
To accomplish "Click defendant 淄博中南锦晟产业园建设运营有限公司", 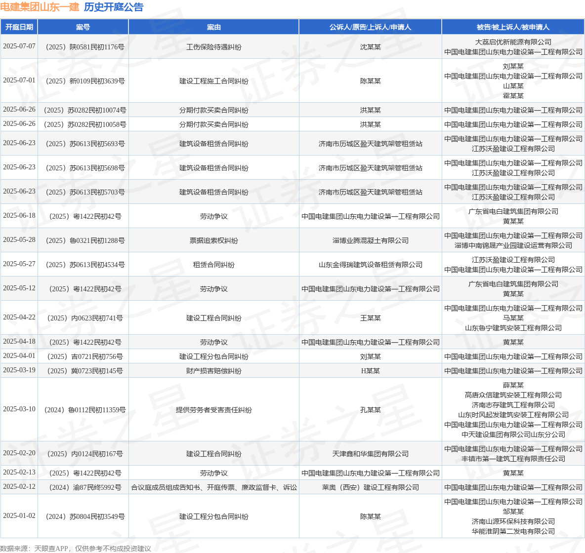I will pyautogui.click(x=513, y=246).
